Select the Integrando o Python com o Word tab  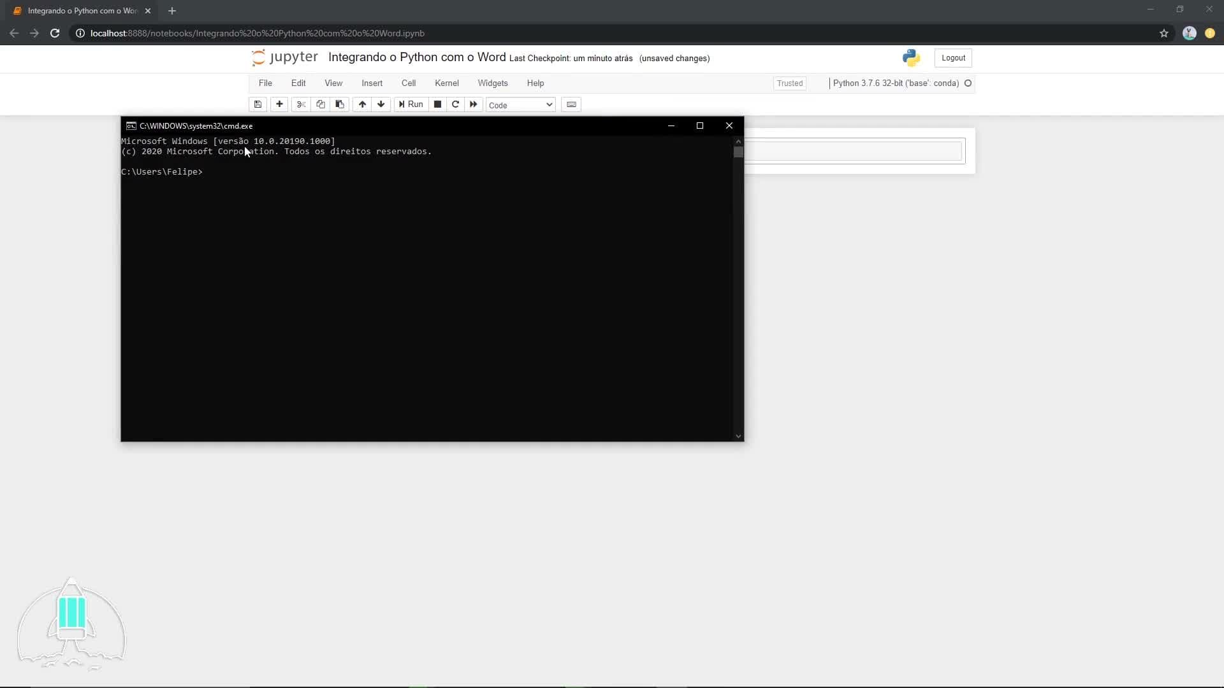tap(82, 11)
